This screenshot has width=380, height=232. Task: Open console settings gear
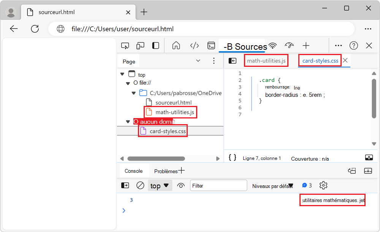[x=323, y=185]
